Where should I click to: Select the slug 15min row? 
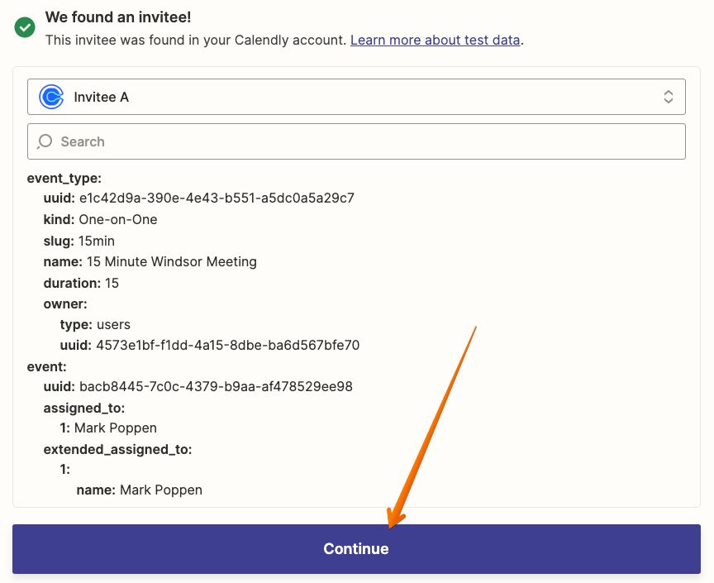point(79,241)
